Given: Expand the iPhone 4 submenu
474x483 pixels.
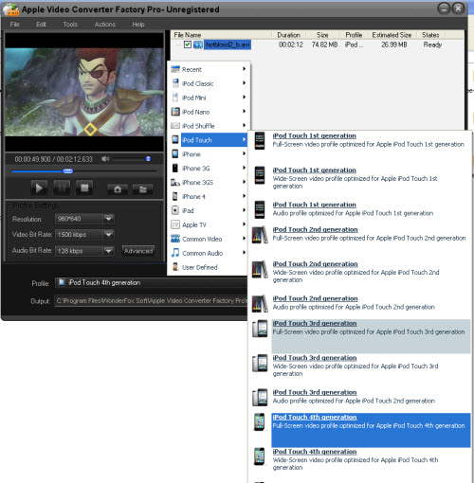Looking at the screenshot, I should [x=209, y=196].
